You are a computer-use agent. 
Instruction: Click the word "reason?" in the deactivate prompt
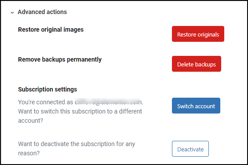click(x=29, y=153)
